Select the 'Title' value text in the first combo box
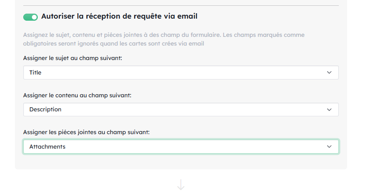Screen dimensions: 382x195 (35, 72)
